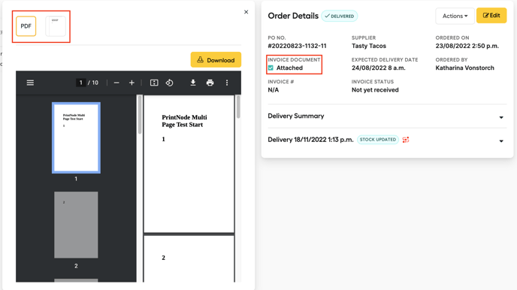517x290 pixels.
Task: Select the PDF attachment thumbnail
Action: pyautogui.click(x=26, y=26)
